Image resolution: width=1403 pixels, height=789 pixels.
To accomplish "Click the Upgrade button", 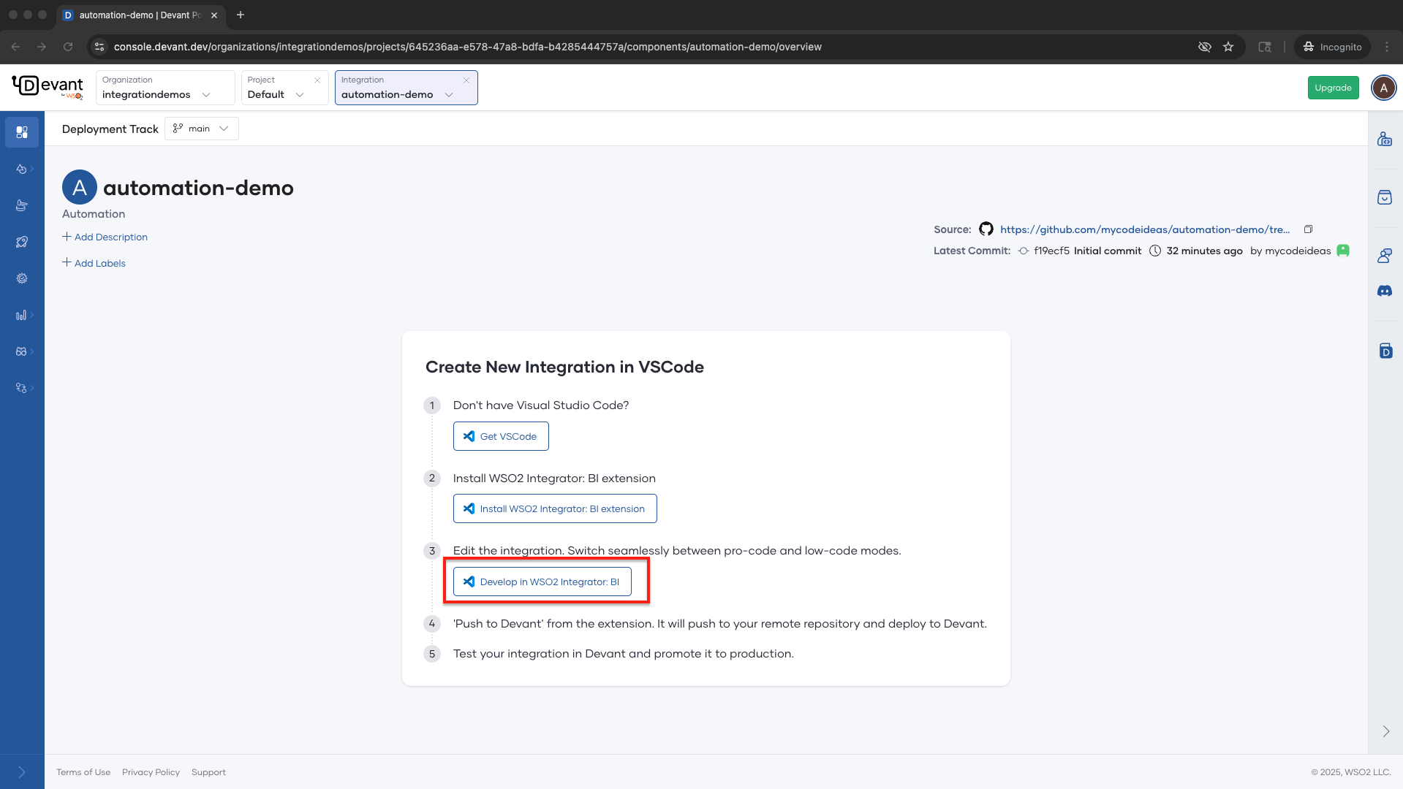I will click(x=1333, y=88).
